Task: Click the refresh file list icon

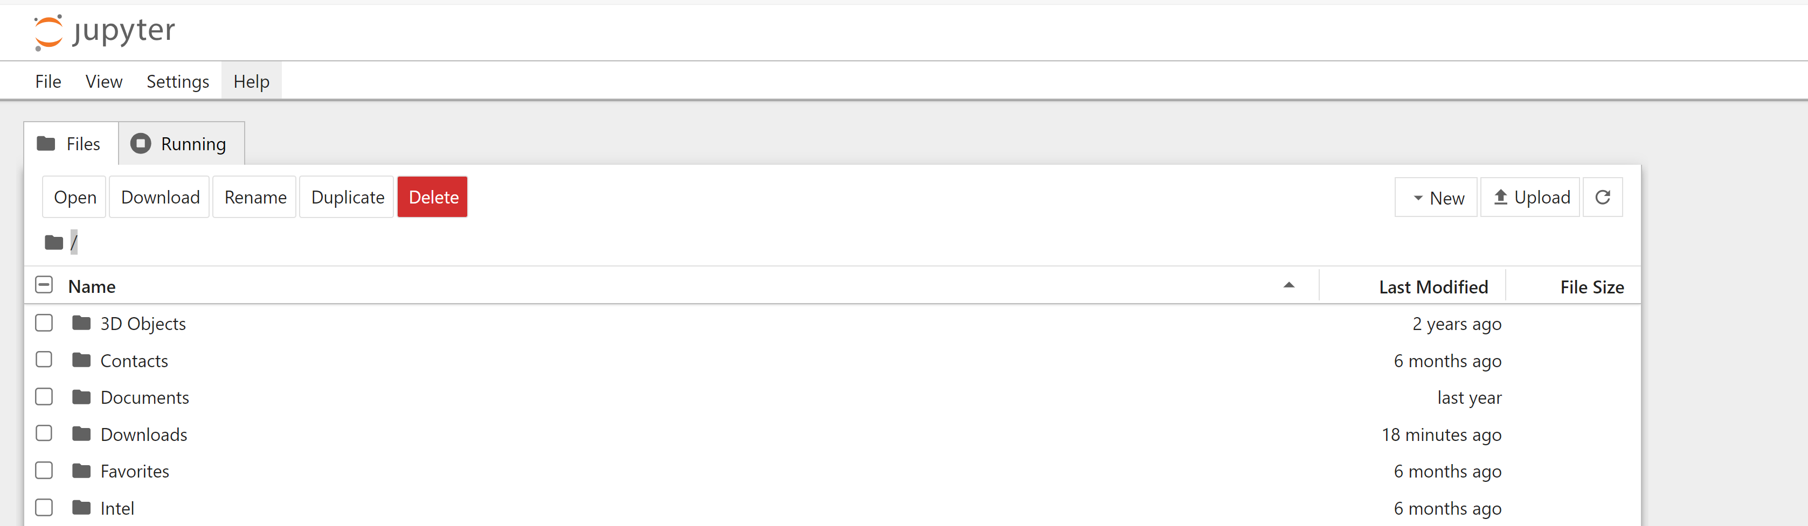Action: (x=1602, y=198)
